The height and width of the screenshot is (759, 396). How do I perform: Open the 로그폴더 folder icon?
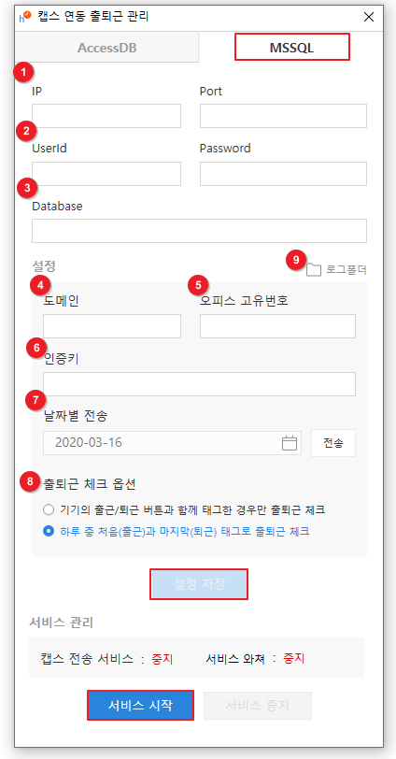tap(314, 269)
